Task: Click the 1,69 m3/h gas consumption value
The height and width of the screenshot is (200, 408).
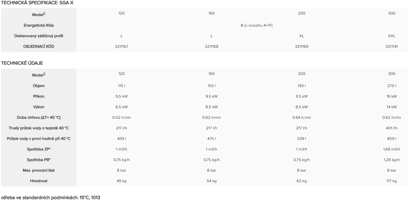Action: click(x=392, y=149)
